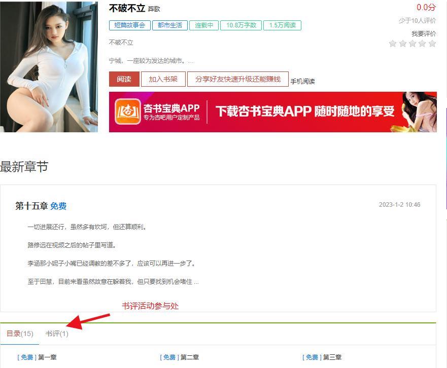Open the book cover image
This screenshot has width=447, height=368.
[49, 66]
